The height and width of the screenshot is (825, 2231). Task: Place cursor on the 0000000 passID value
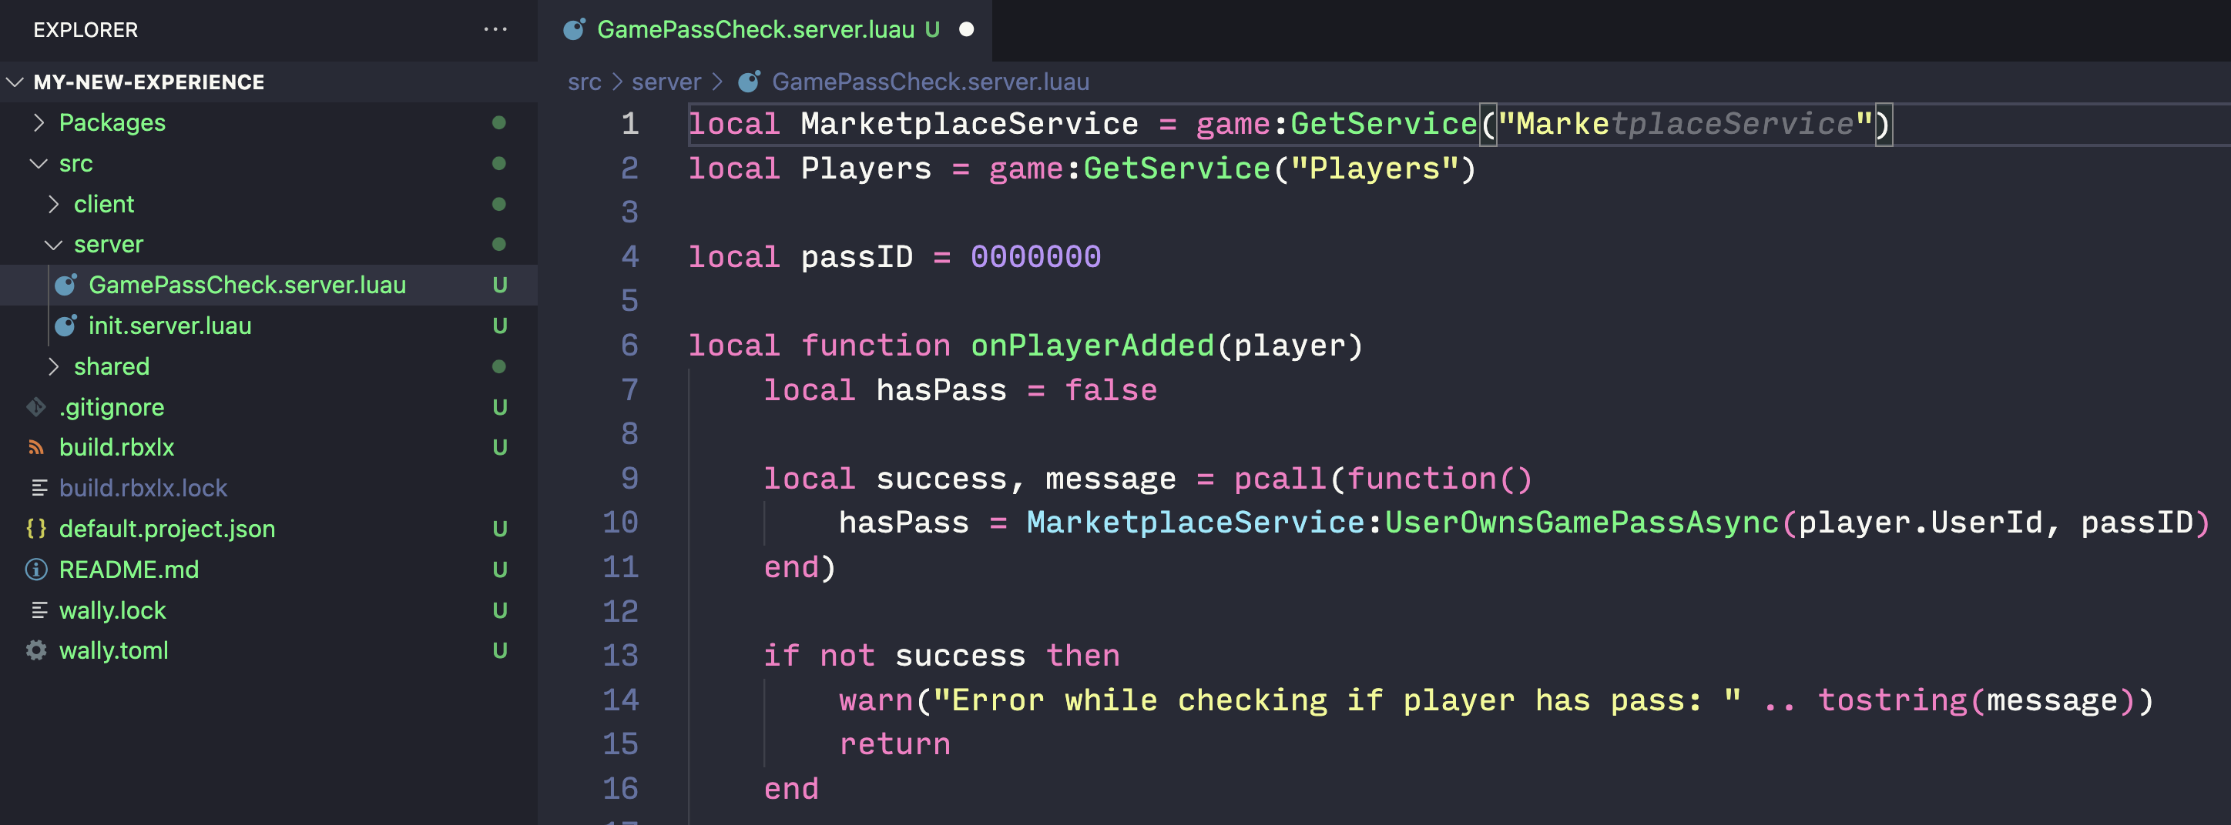coord(1036,257)
